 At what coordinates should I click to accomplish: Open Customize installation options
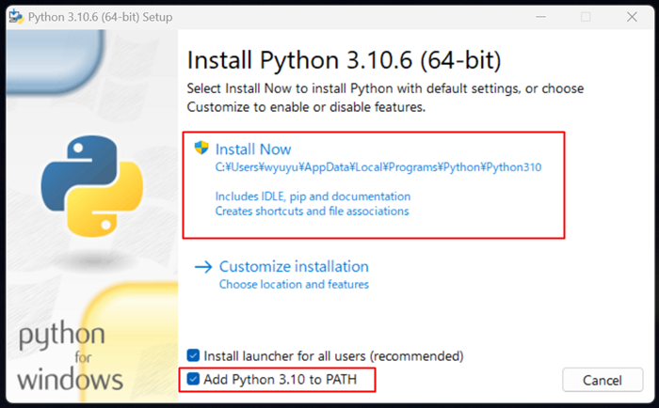pyautogui.click(x=294, y=266)
